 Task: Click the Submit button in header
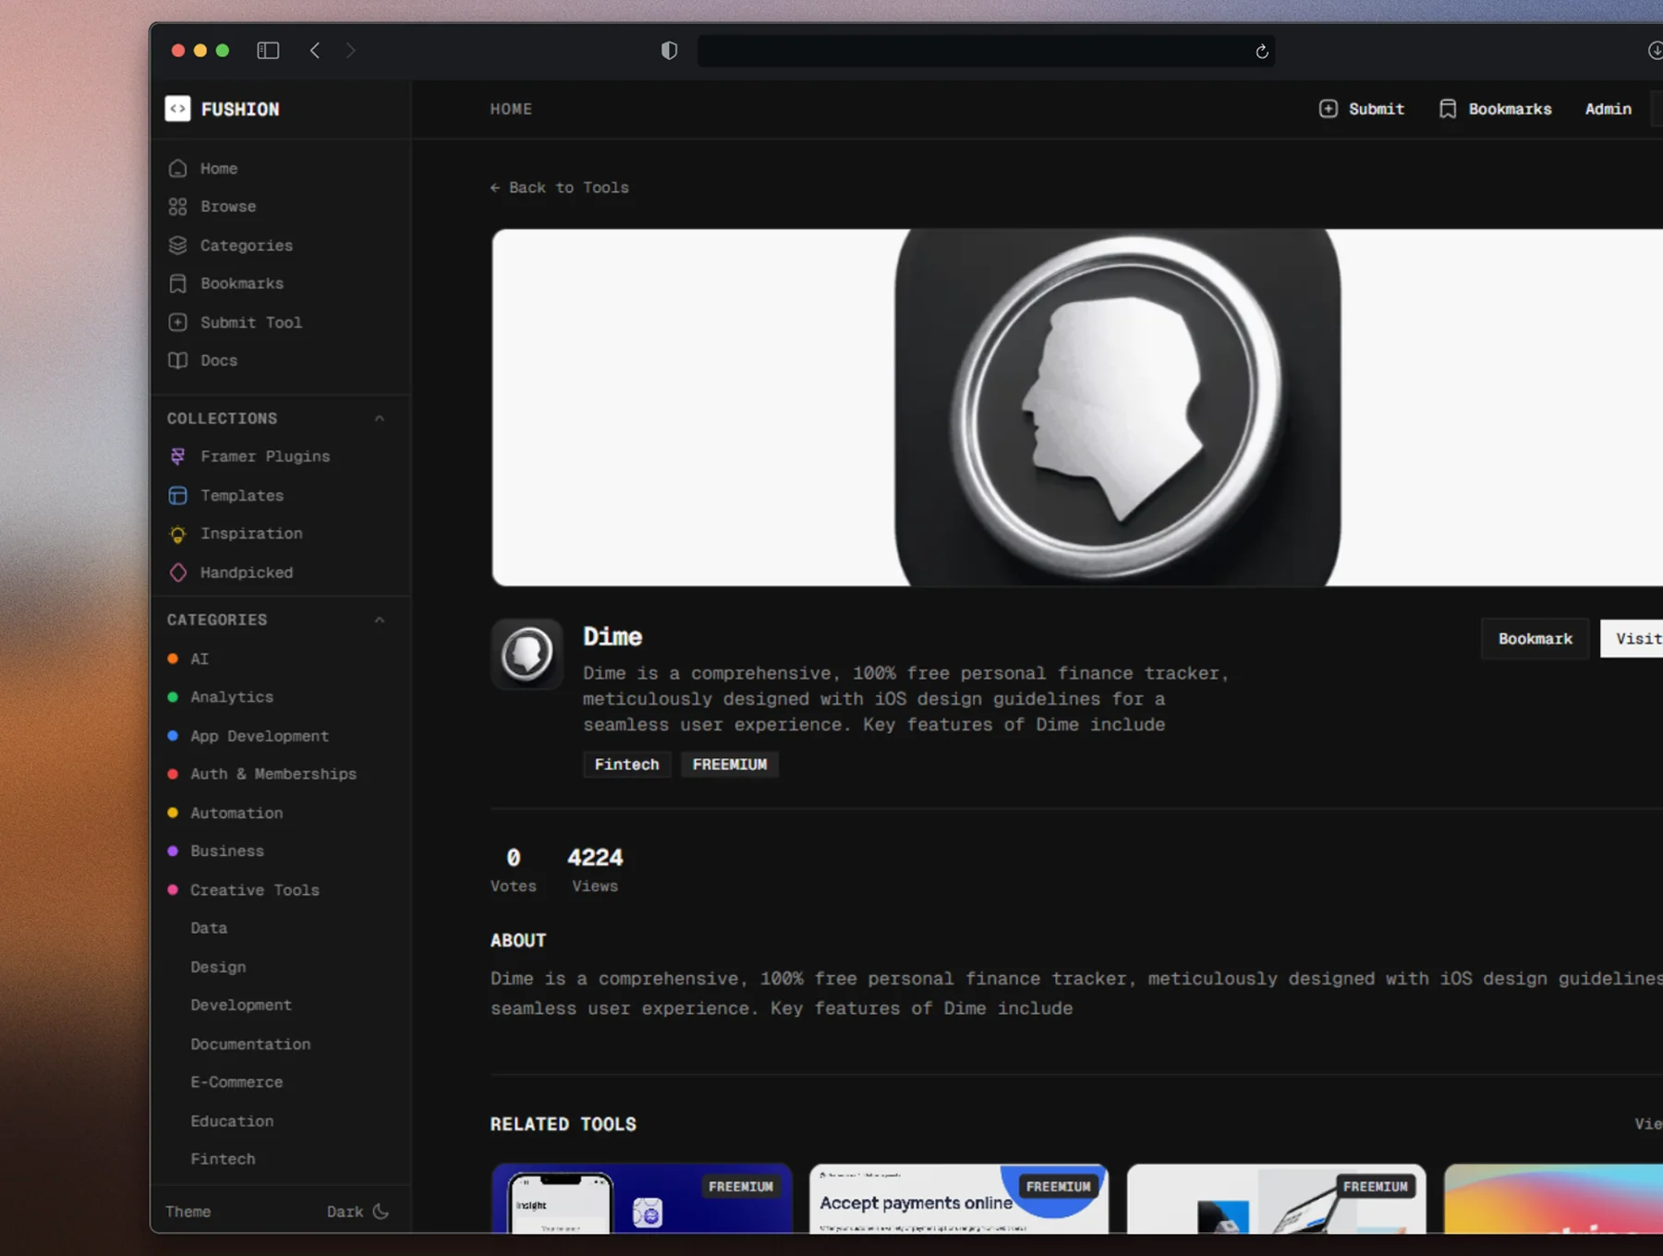(x=1362, y=109)
